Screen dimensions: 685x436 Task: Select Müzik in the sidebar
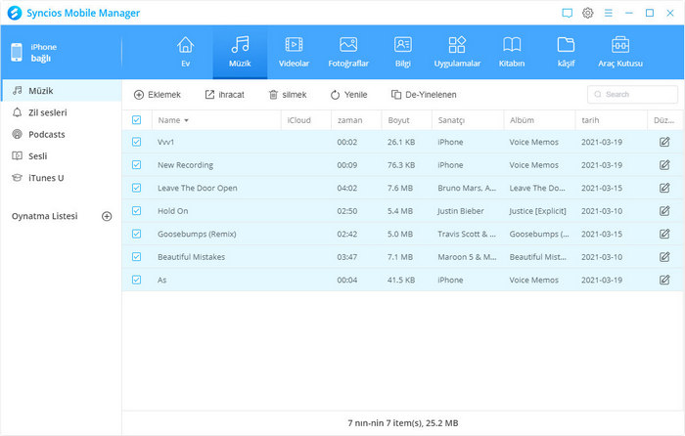[61, 90]
